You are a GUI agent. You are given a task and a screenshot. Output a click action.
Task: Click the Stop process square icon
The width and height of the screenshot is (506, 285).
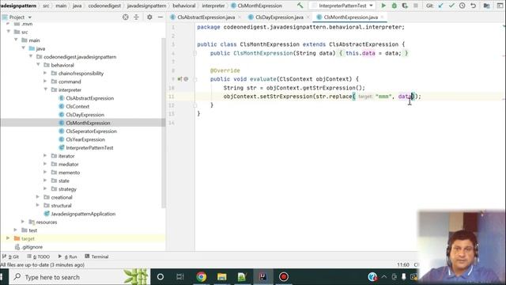(416, 6)
